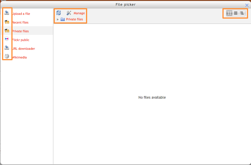Click the Wikimedia globe icon
The image size is (251, 165).
(7, 56)
